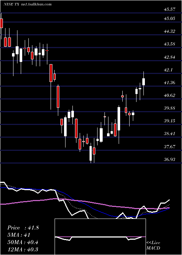This screenshot has height=255, width=182.
Task: Click the 50MA : 40.4 readout
Action: click(x=23, y=242)
